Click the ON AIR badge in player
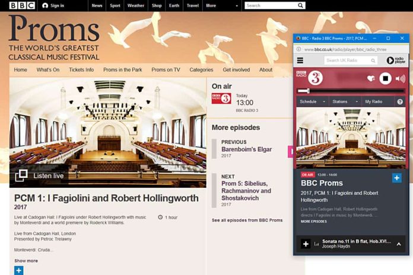The image size is (413, 275). tap(307, 175)
